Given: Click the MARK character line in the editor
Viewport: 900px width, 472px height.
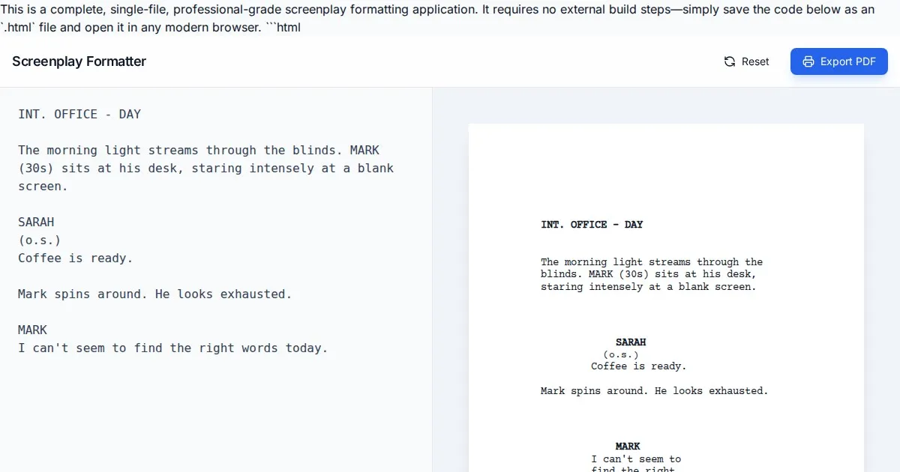Looking at the screenshot, I should [x=32, y=330].
